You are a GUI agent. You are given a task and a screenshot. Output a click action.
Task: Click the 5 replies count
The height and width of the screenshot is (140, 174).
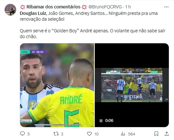(29, 134)
